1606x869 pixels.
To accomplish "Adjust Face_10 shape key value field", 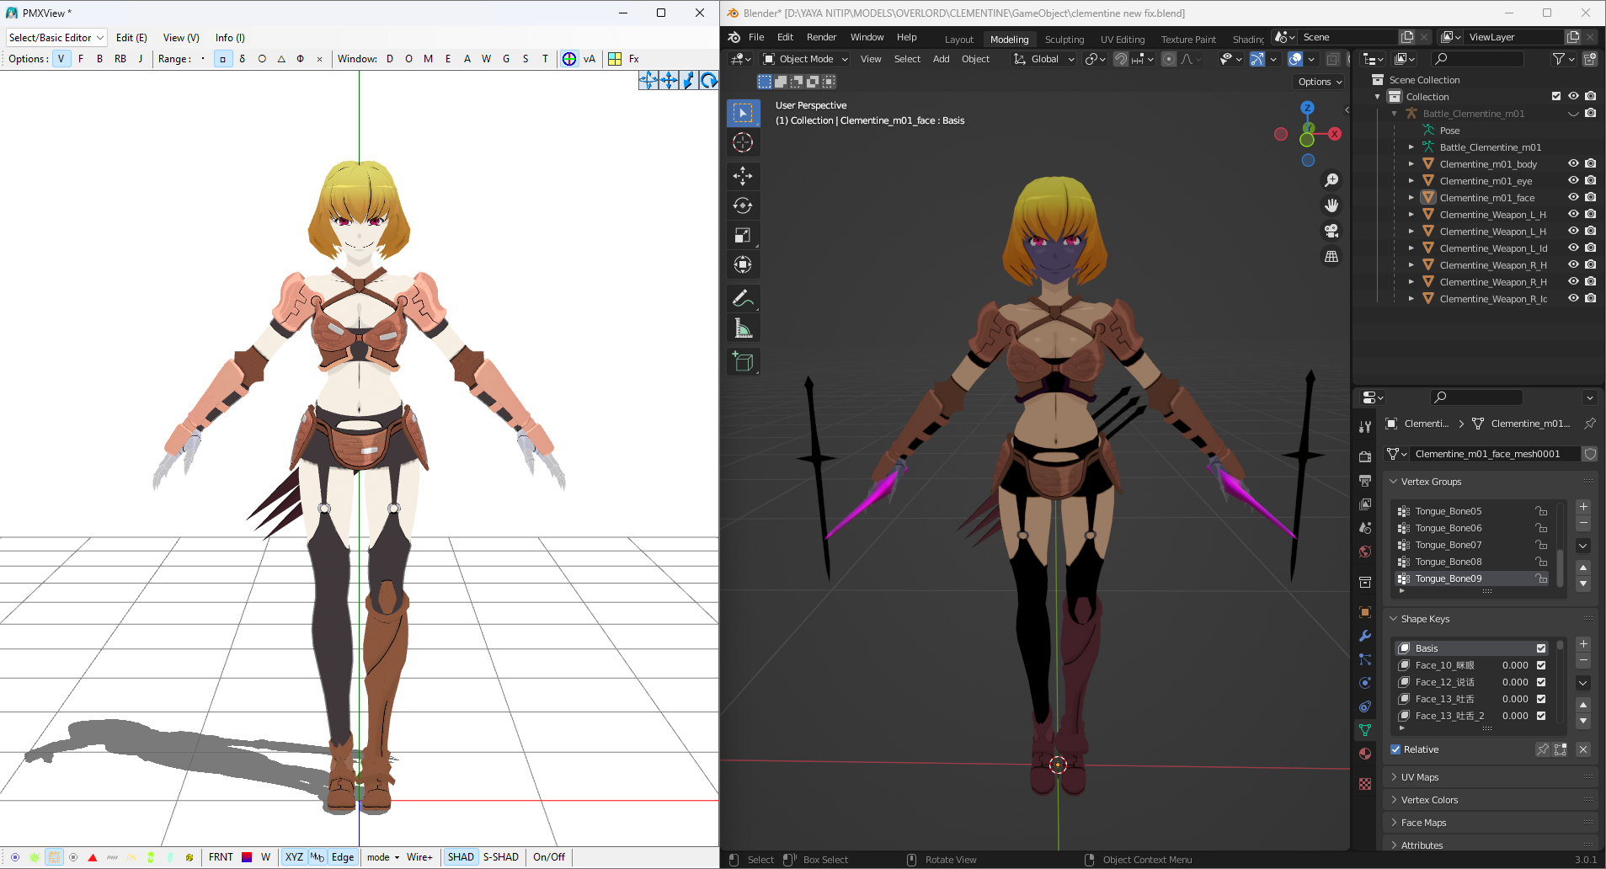I will tap(1514, 665).
